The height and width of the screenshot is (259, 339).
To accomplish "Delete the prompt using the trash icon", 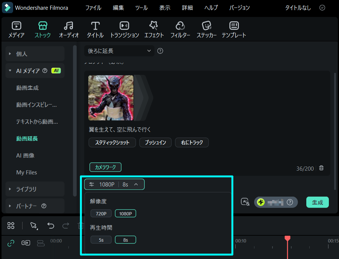I will click(x=321, y=168).
